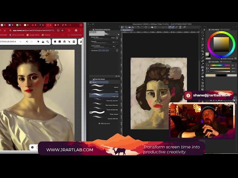Select the Zoom magnifier tool in Clip Studio

coord(202,33)
